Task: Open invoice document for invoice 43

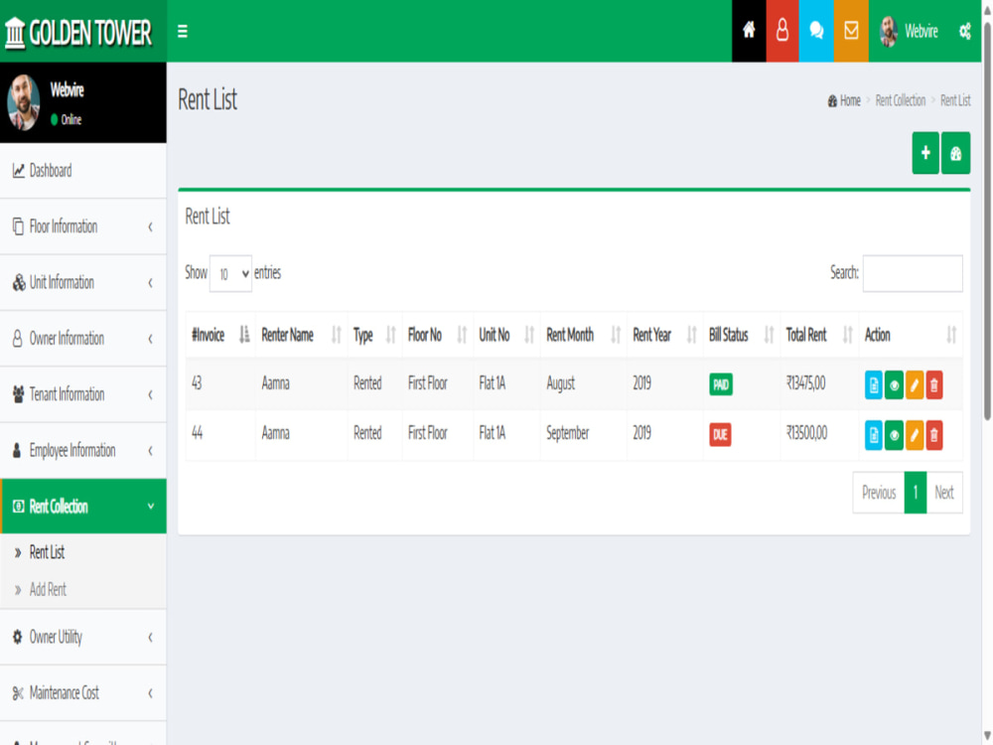Action: point(873,385)
